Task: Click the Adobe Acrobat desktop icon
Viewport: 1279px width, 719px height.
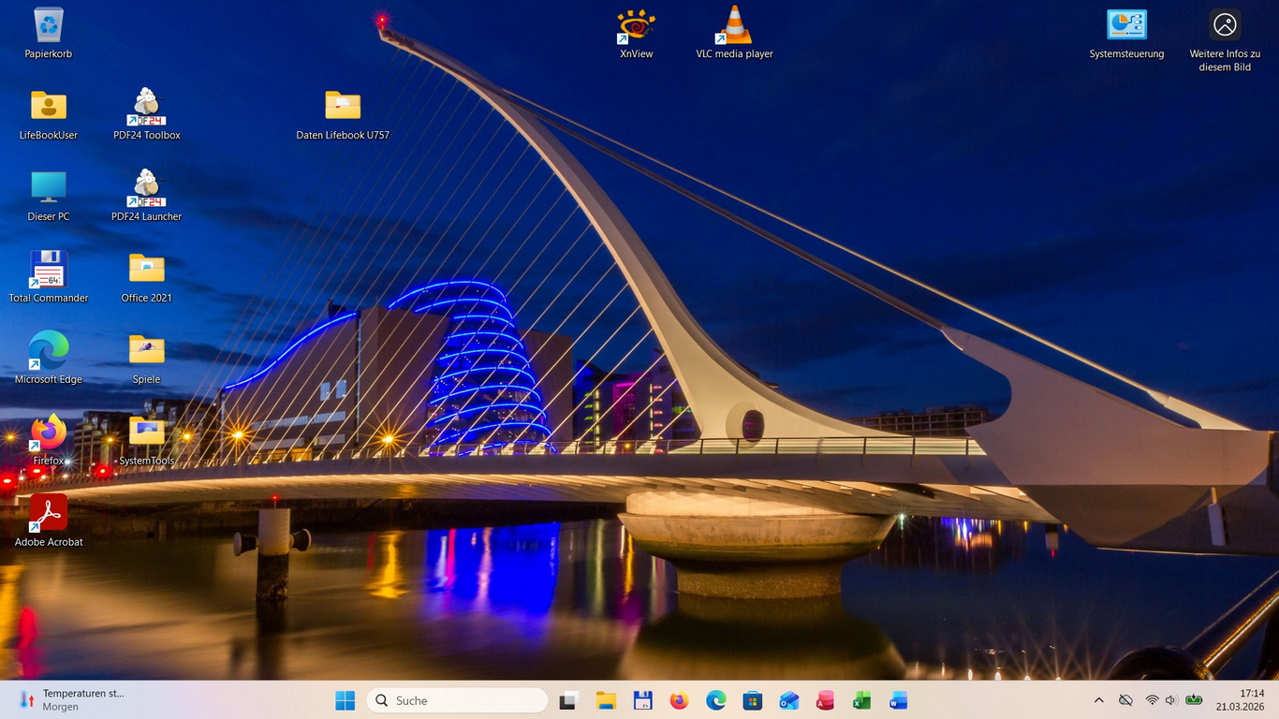Action: (49, 514)
